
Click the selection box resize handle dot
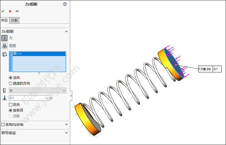[39, 73]
